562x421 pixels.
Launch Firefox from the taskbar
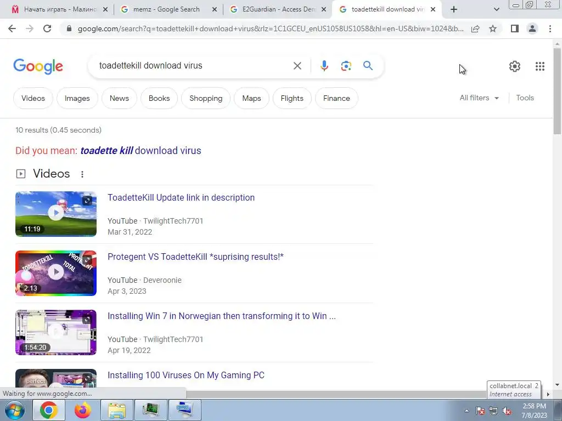[82, 410]
